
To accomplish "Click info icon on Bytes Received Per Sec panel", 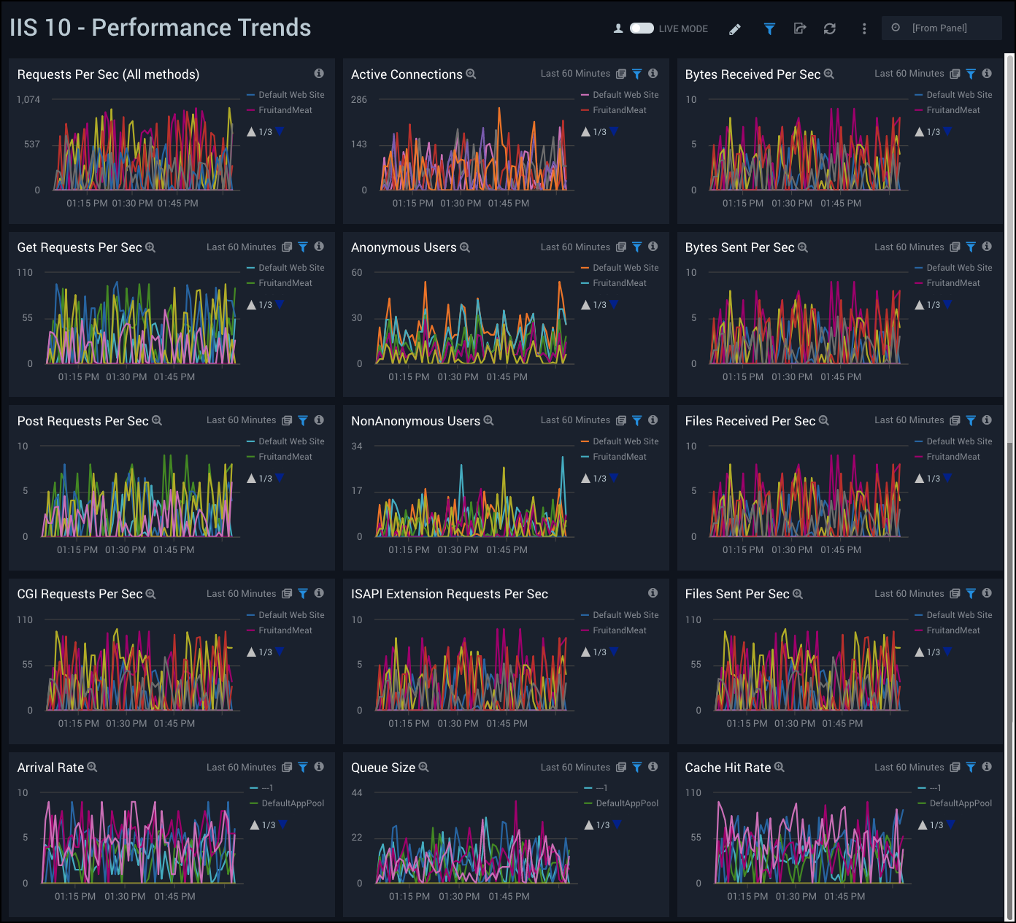I will (987, 74).
